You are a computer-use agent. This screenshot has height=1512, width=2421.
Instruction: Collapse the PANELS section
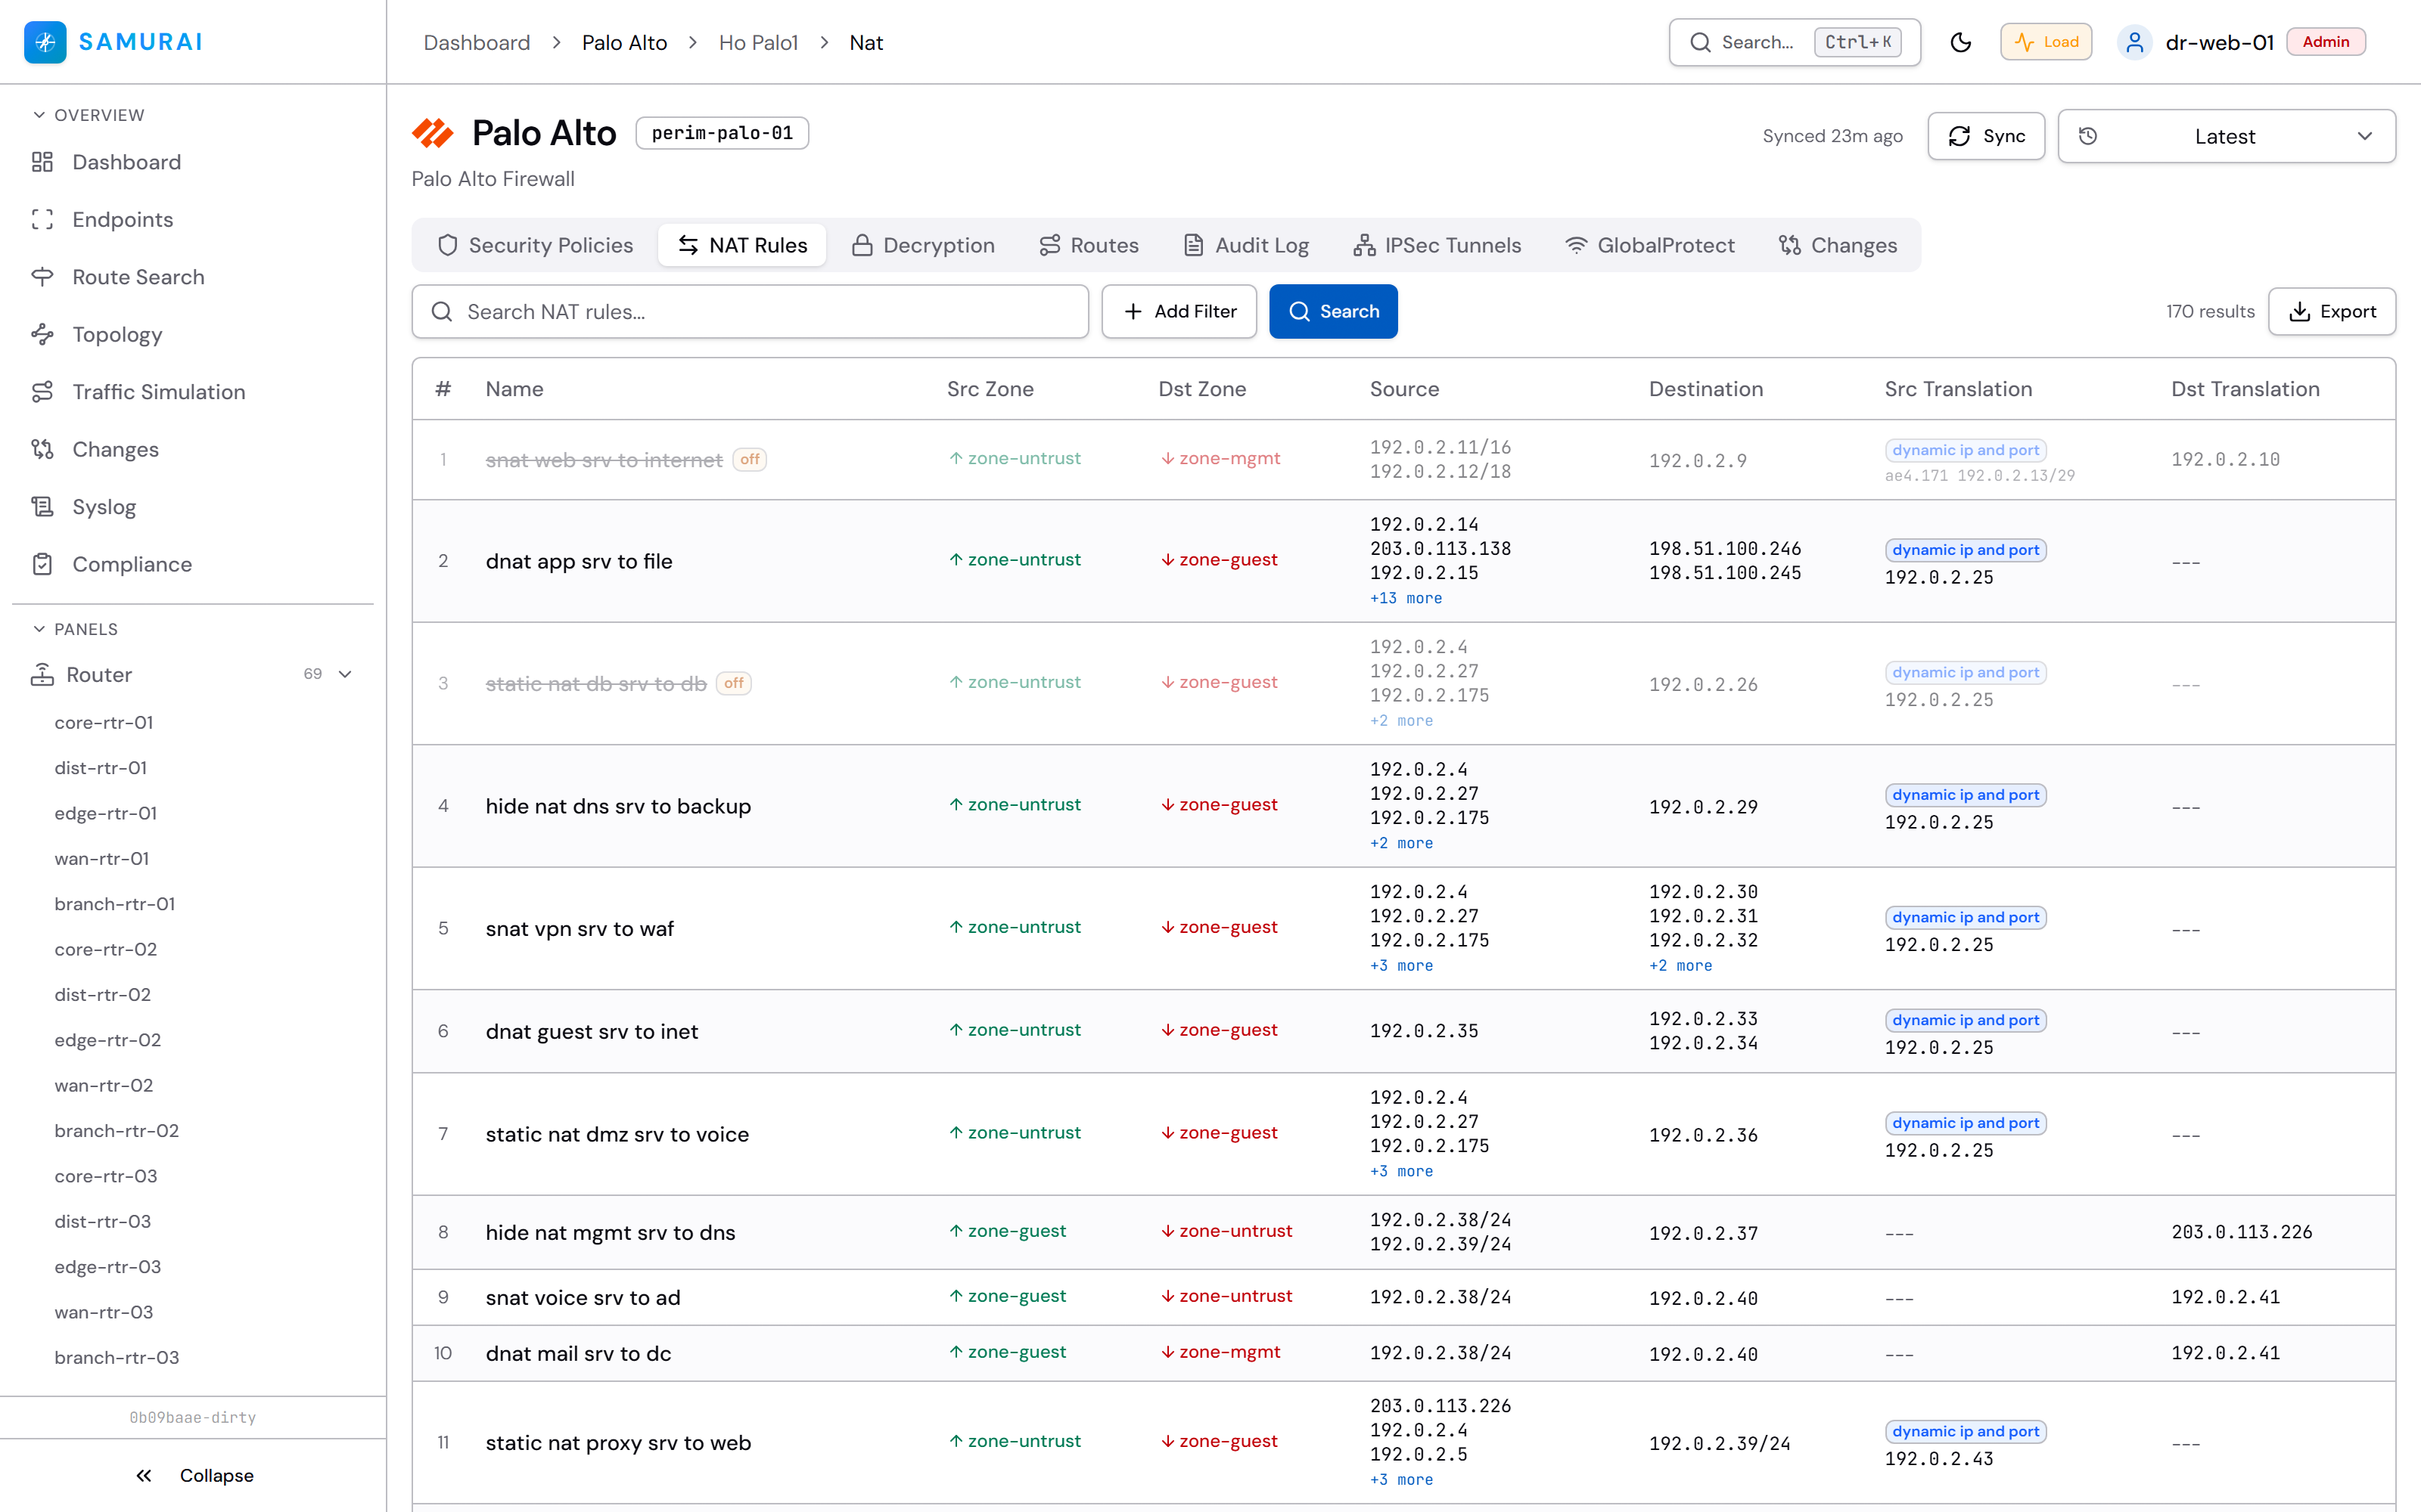(75, 629)
